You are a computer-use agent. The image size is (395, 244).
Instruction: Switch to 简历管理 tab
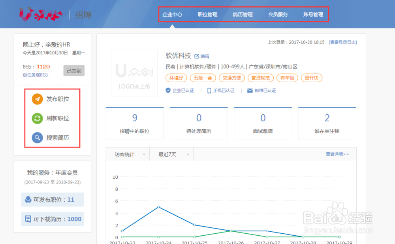(243, 15)
